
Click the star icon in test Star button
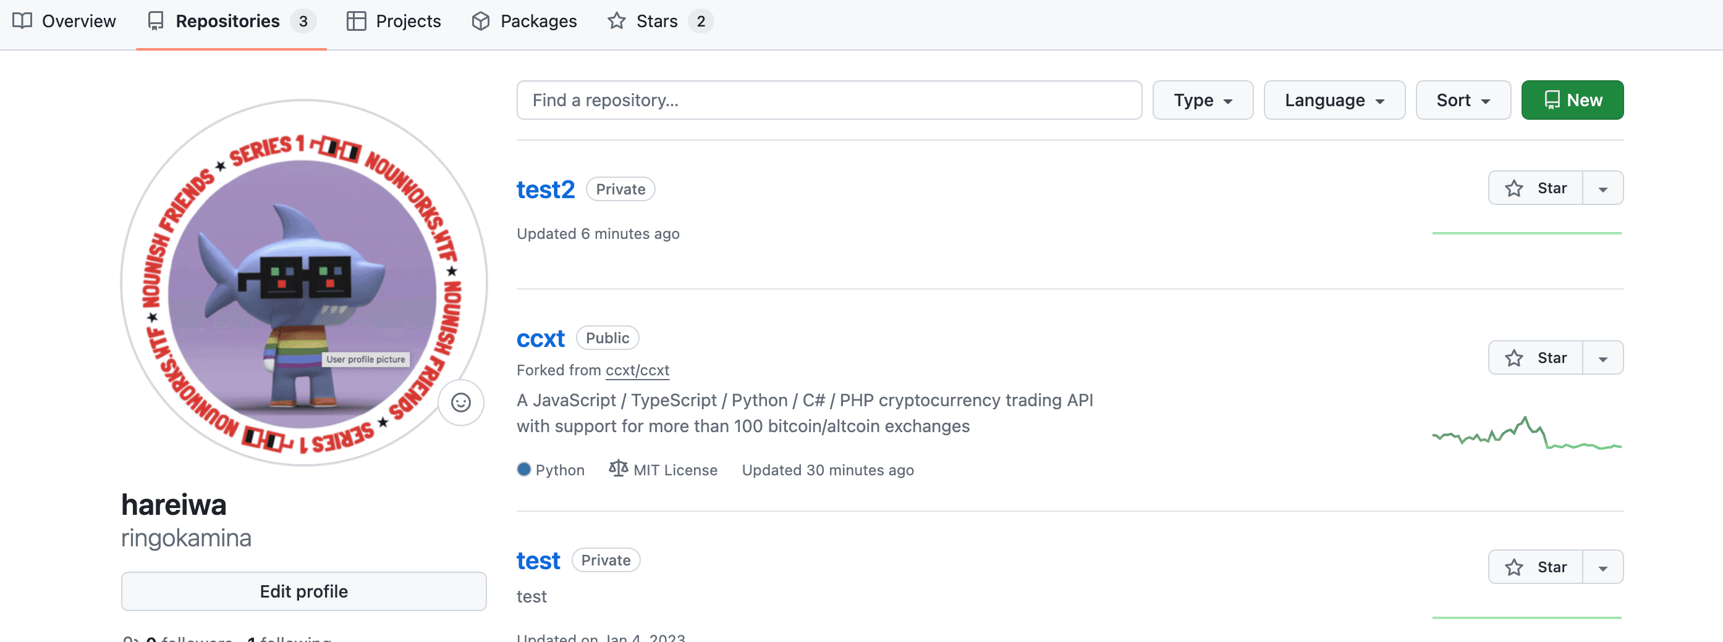click(x=1513, y=567)
